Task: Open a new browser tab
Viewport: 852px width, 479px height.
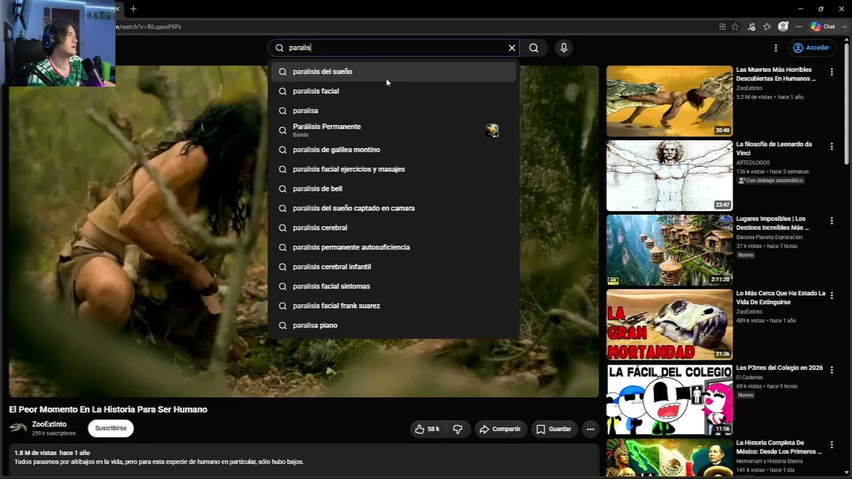Action: [133, 9]
